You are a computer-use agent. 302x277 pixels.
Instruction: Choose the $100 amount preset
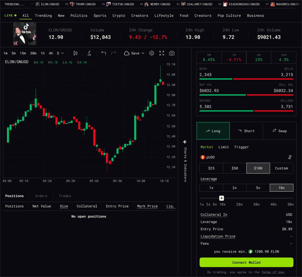click(x=258, y=168)
